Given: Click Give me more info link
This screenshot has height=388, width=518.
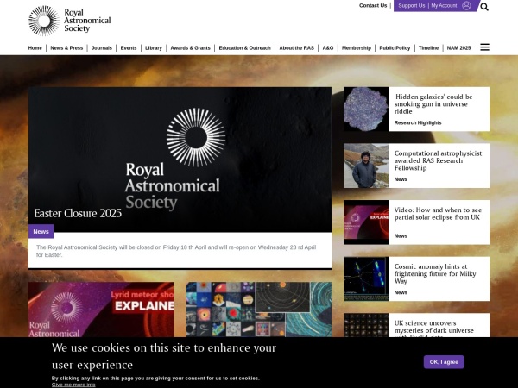Looking at the screenshot, I should coord(73,385).
